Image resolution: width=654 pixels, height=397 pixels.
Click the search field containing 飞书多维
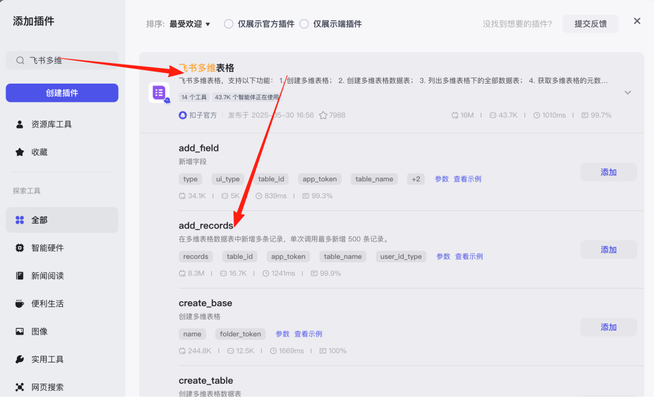click(62, 61)
